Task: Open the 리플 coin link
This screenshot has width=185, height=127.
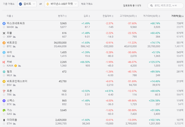Action: tap(9, 33)
